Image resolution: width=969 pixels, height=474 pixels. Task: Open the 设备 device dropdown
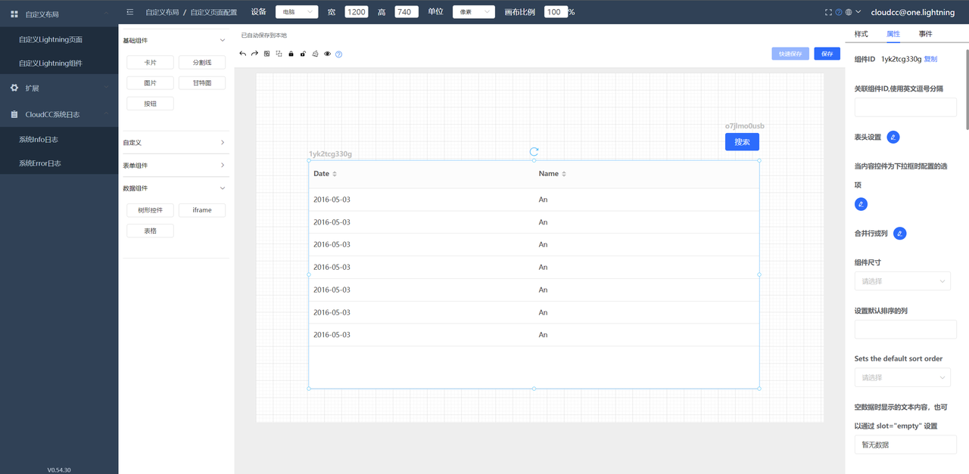tap(296, 12)
